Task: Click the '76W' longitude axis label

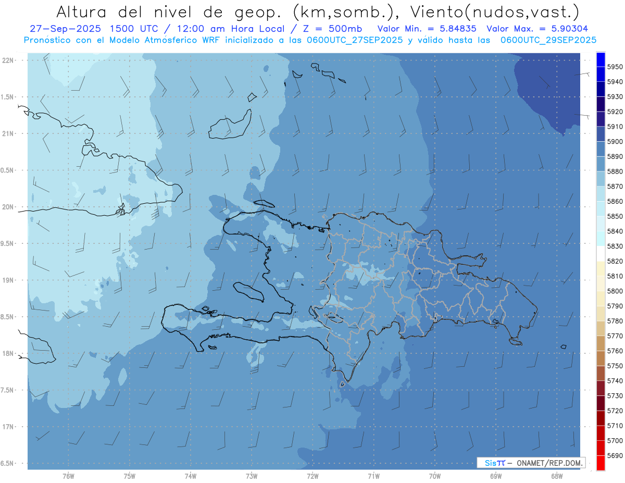Action: (68, 476)
